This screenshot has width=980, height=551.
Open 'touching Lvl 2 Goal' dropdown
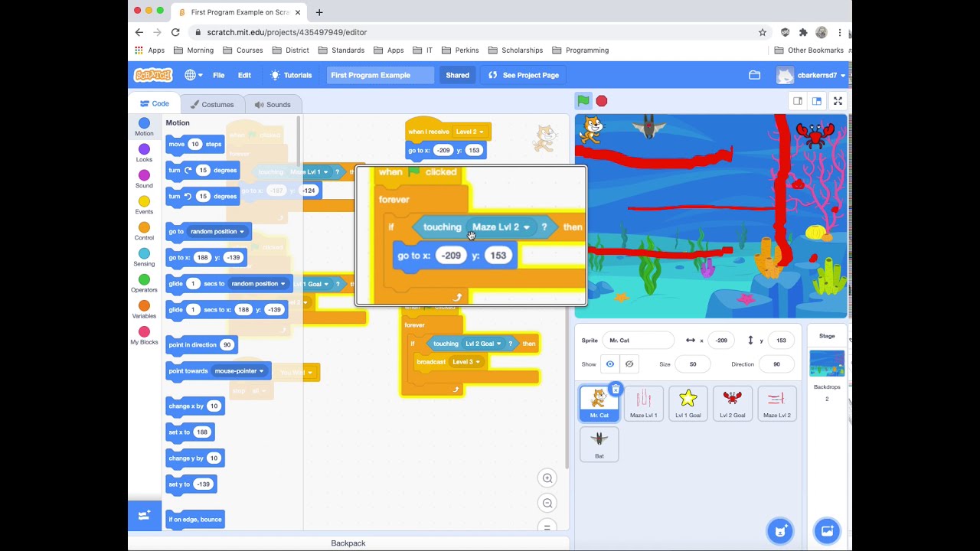click(483, 344)
